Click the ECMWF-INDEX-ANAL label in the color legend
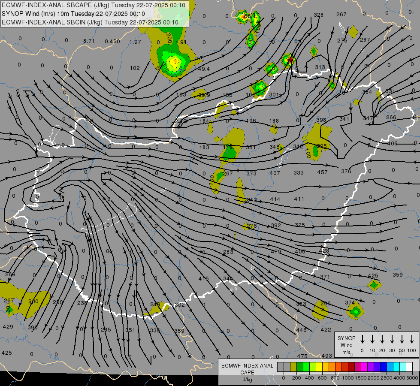The image size is (420, 386). click(247, 366)
